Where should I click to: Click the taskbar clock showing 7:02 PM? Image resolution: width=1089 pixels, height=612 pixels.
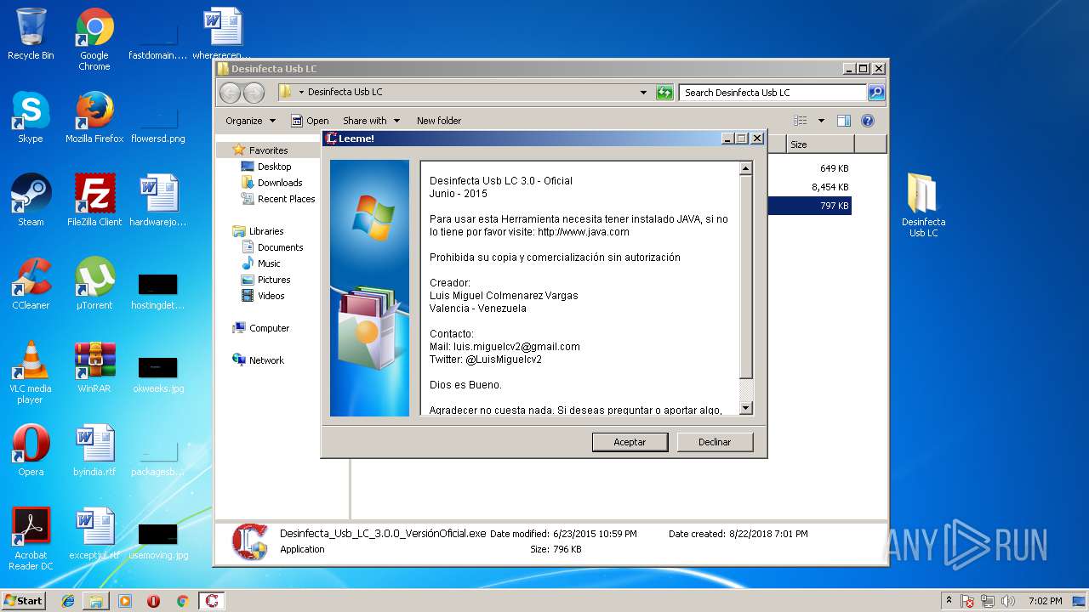pyautogui.click(x=1045, y=601)
